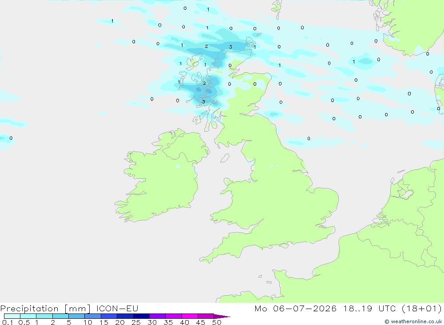Click the 'ICON-EU' model name
The height and width of the screenshot is (325, 444).
(x=117, y=308)
